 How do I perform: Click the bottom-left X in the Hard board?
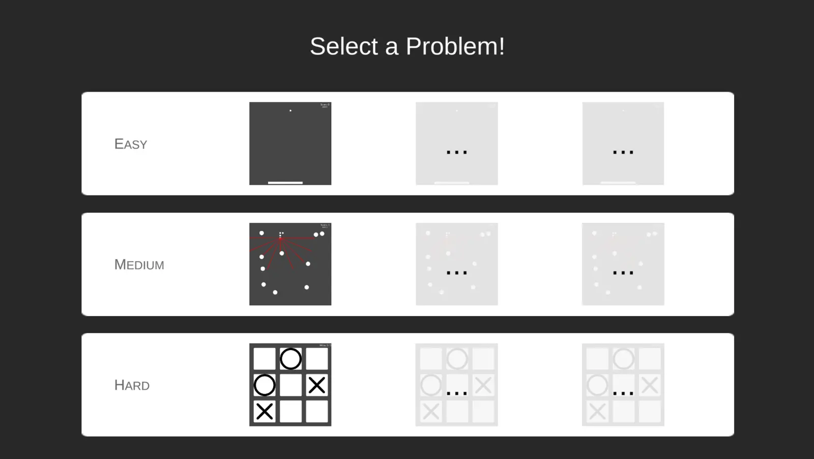pos(265,411)
